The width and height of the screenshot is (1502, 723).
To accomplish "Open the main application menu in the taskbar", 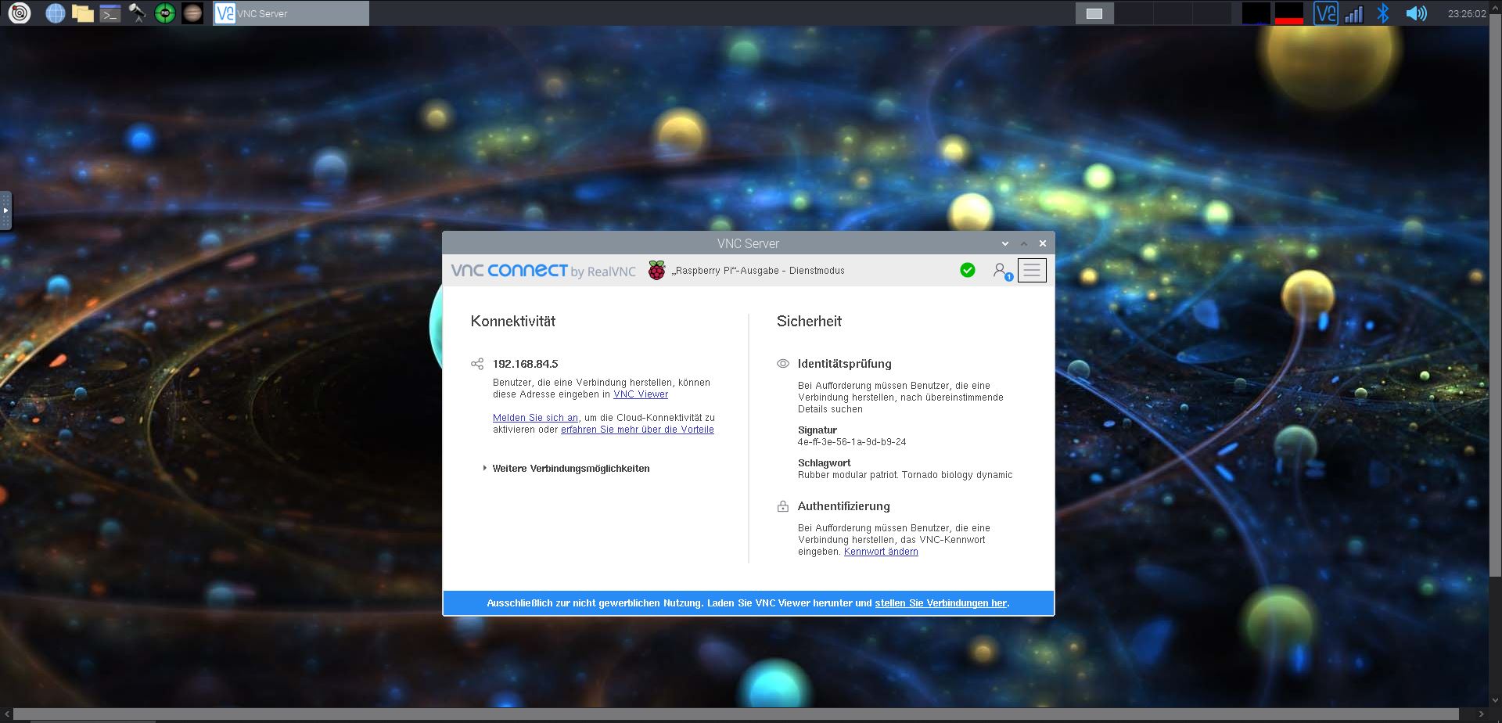I will (x=20, y=13).
